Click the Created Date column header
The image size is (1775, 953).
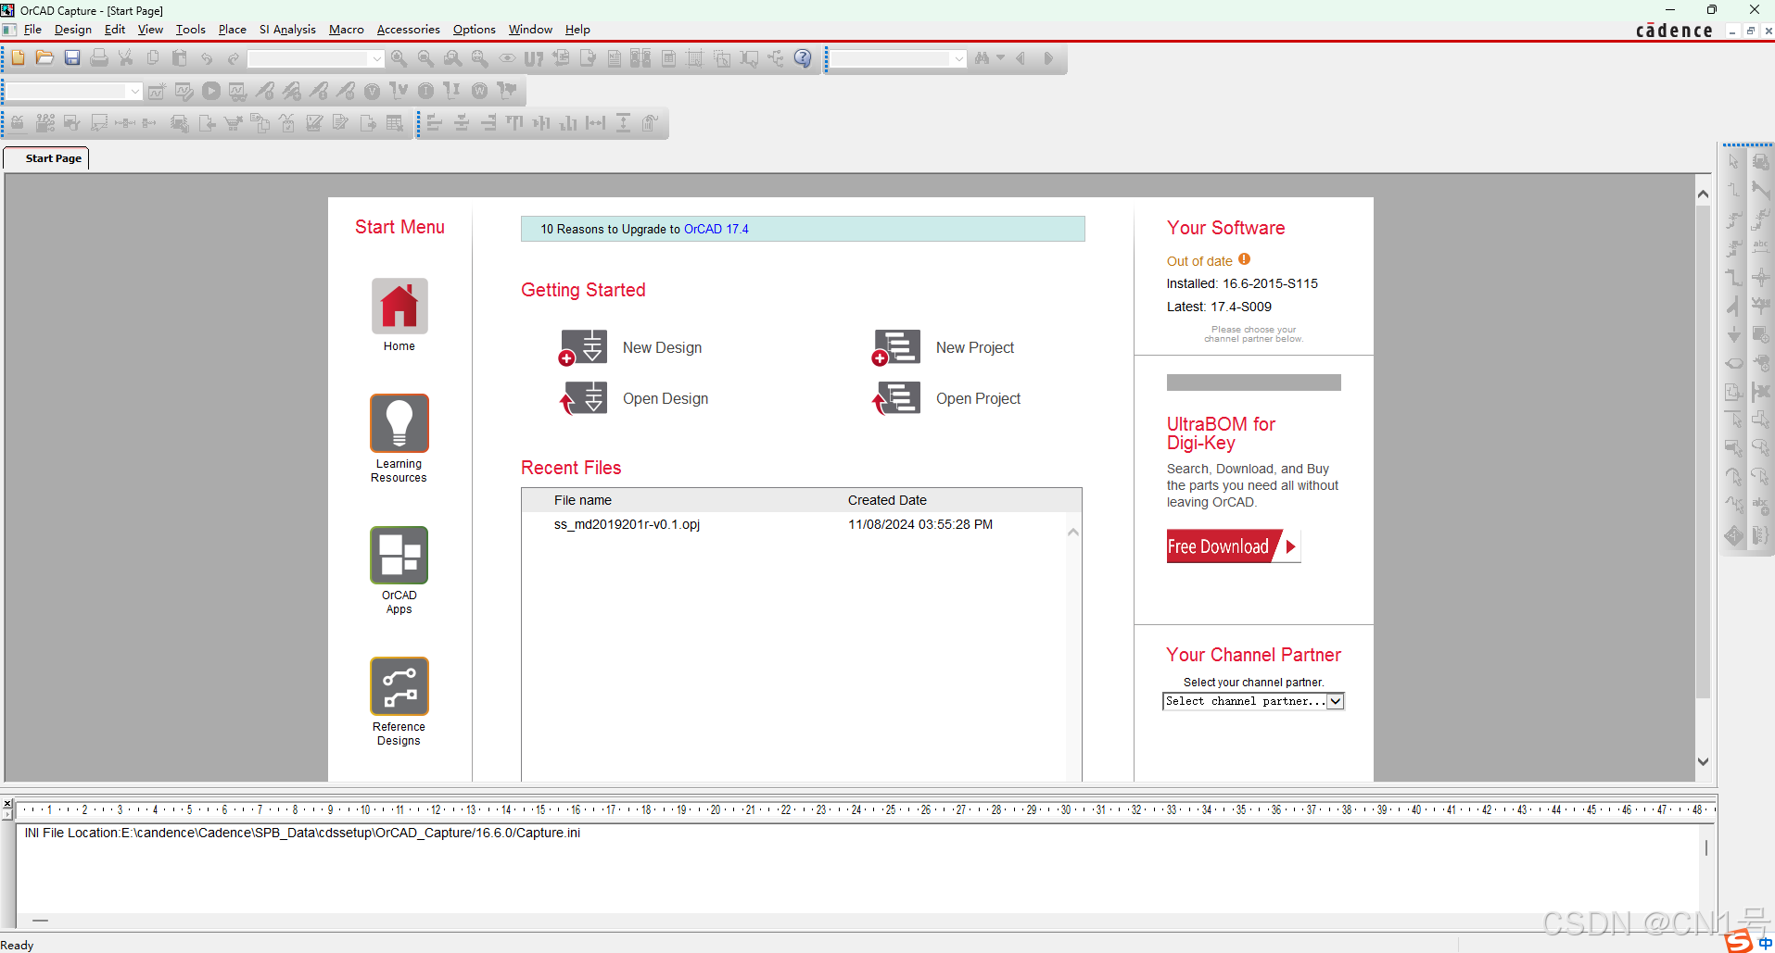click(887, 500)
